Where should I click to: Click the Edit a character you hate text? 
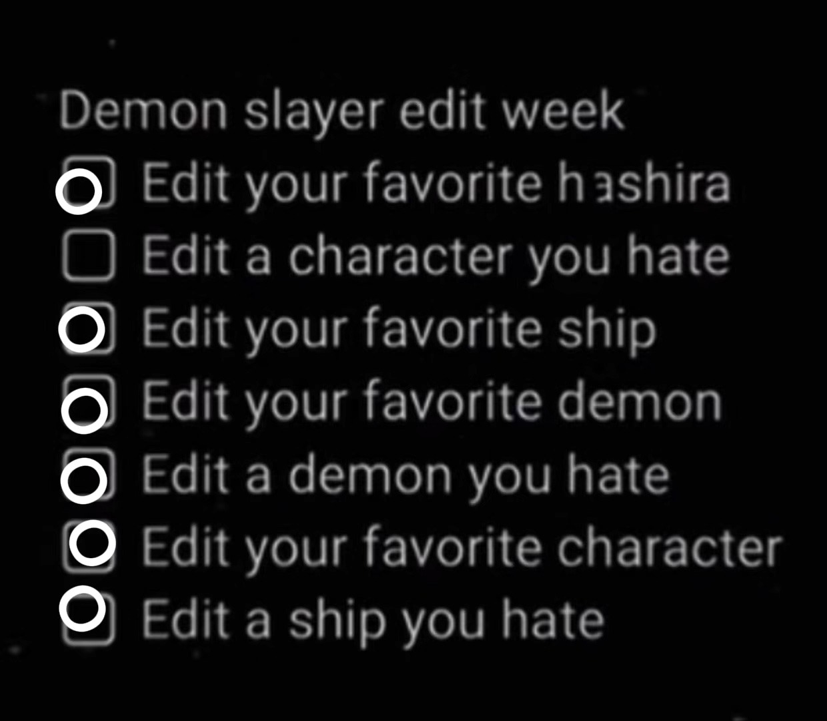point(436,256)
